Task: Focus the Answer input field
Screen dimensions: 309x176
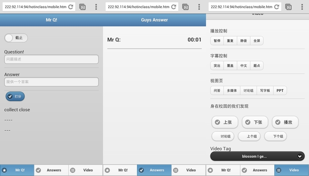Action: (x=51, y=82)
